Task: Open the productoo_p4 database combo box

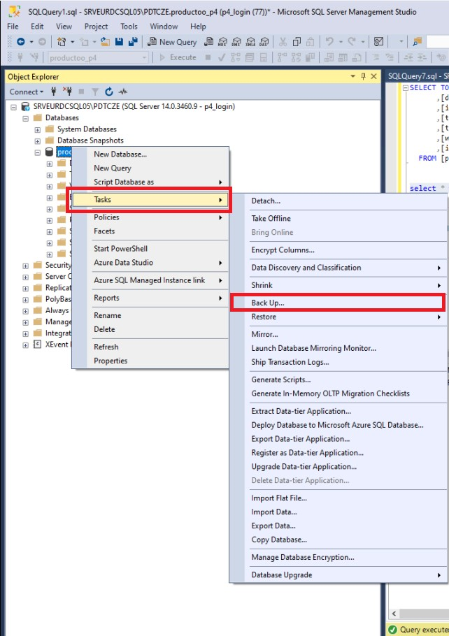Action: [x=98, y=58]
